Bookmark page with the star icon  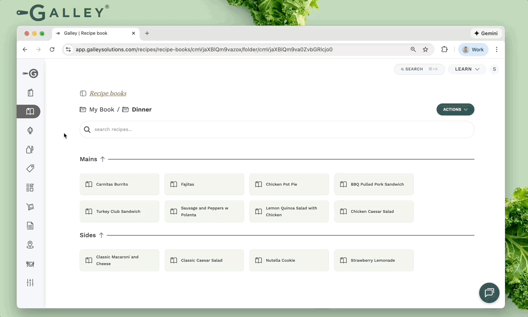click(425, 49)
